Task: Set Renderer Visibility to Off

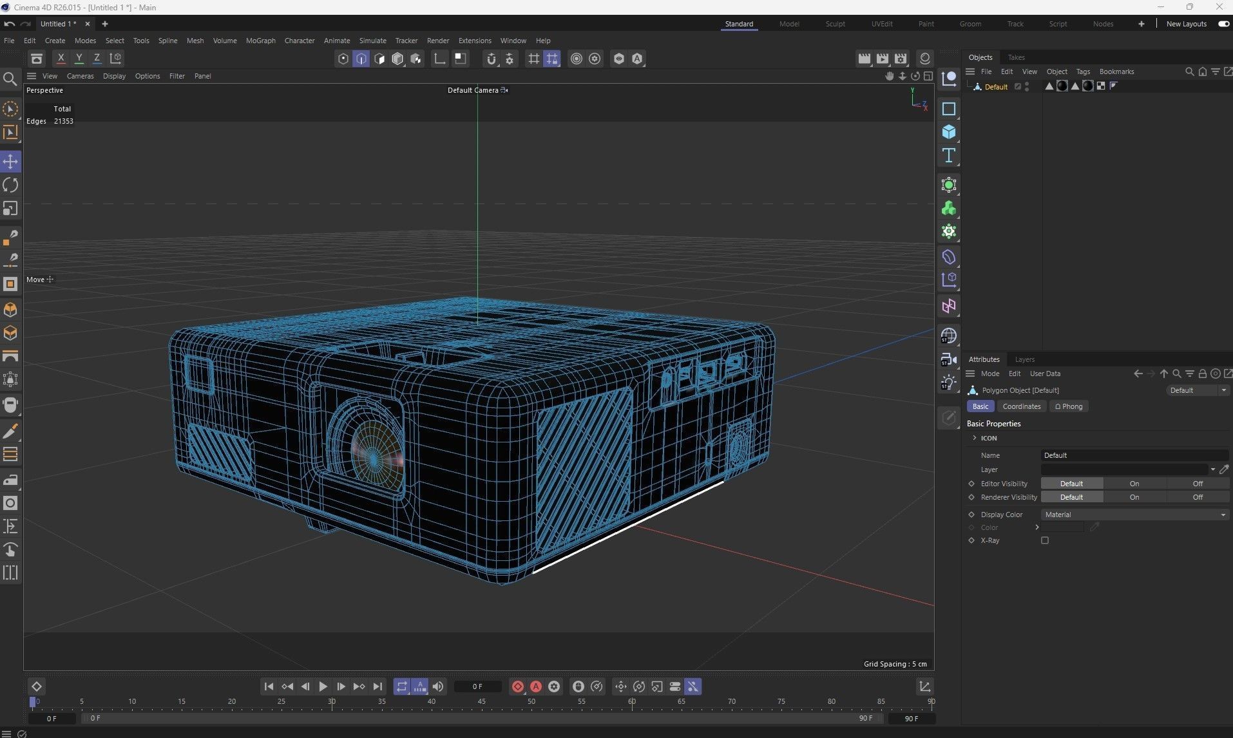Action: pos(1198,497)
